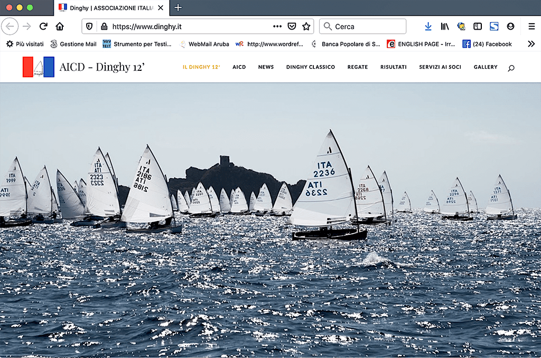Bookmark this page with the star icon
This screenshot has height=358, width=541.
[x=306, y=26]
